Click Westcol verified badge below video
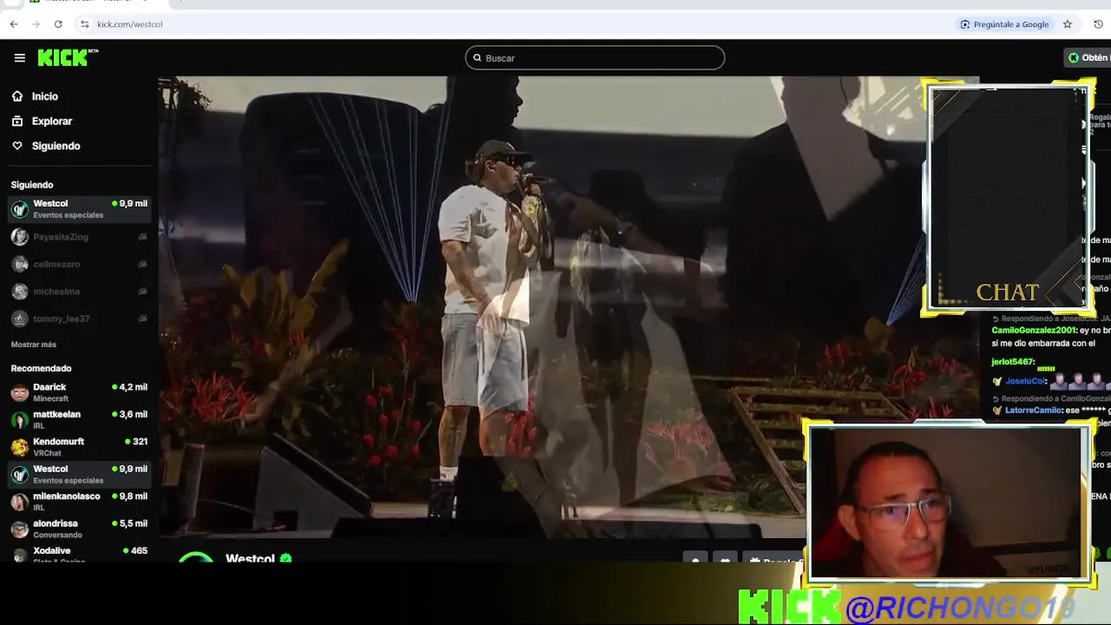 pyautogui.click(x=286, y=558)
